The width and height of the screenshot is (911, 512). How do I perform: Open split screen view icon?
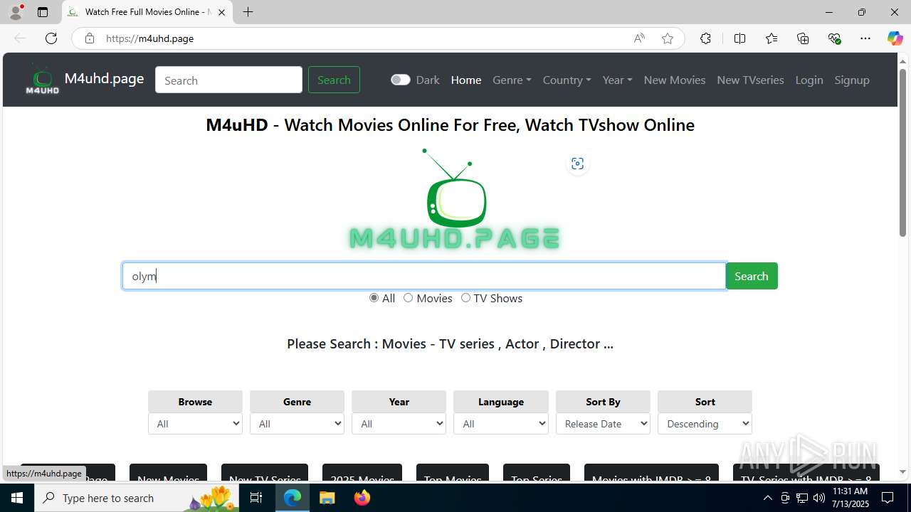coord(739,38)
